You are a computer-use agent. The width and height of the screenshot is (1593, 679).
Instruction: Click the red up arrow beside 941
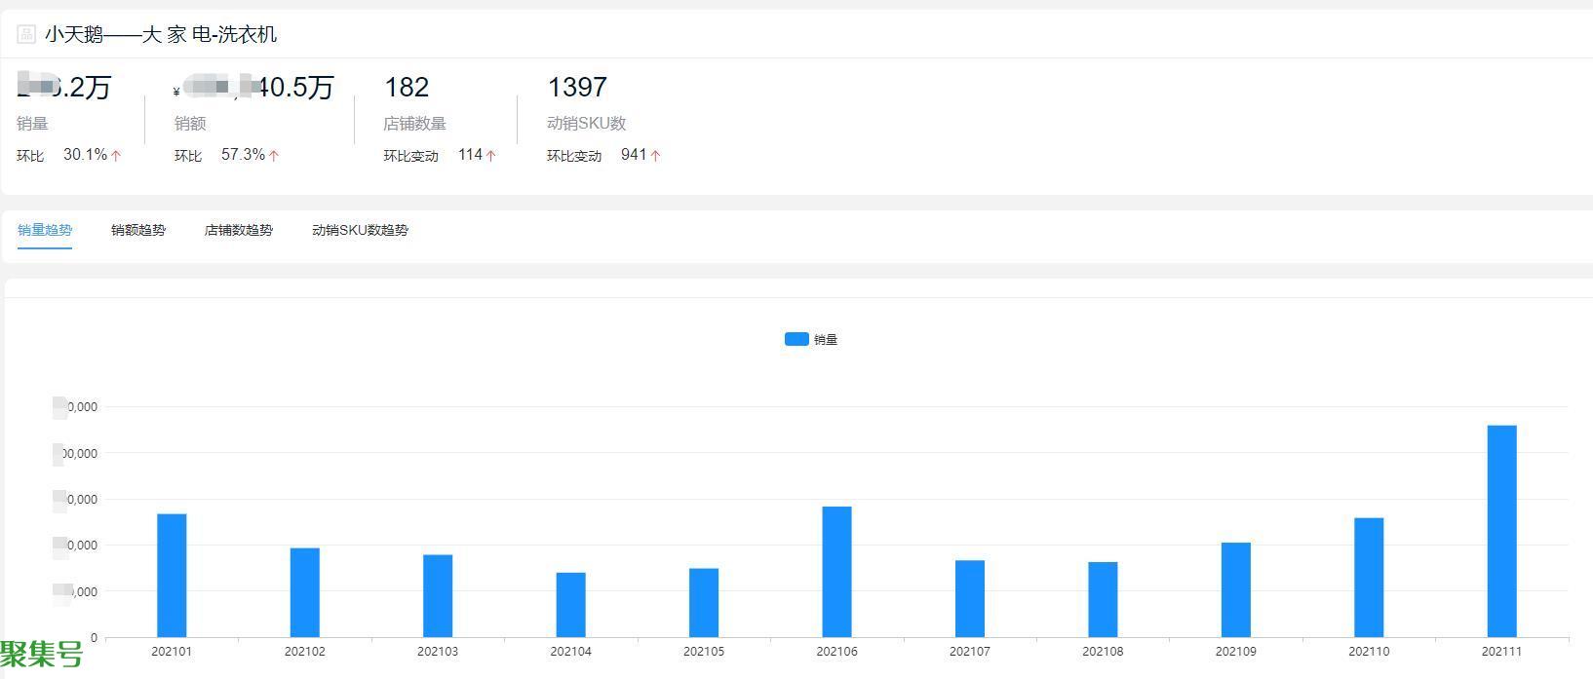click(x=656, y=155)
